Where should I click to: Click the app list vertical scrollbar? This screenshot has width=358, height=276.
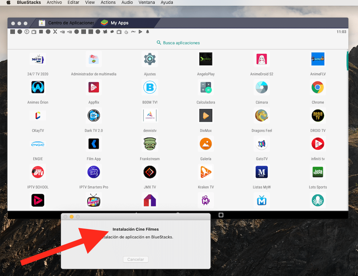(347, 61)
